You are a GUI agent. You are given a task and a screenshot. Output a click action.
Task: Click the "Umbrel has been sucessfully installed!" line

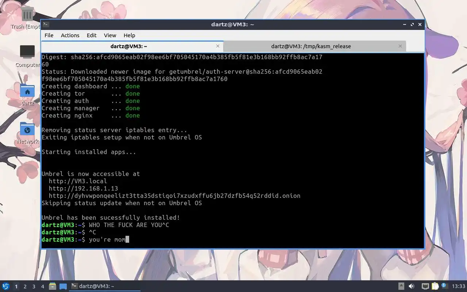click(111, 218)
